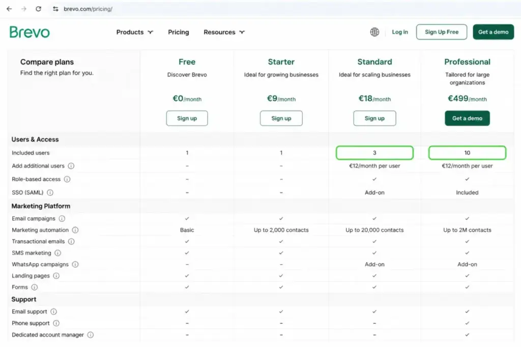Click the 'Compare plans' heading

click(47, 62)
